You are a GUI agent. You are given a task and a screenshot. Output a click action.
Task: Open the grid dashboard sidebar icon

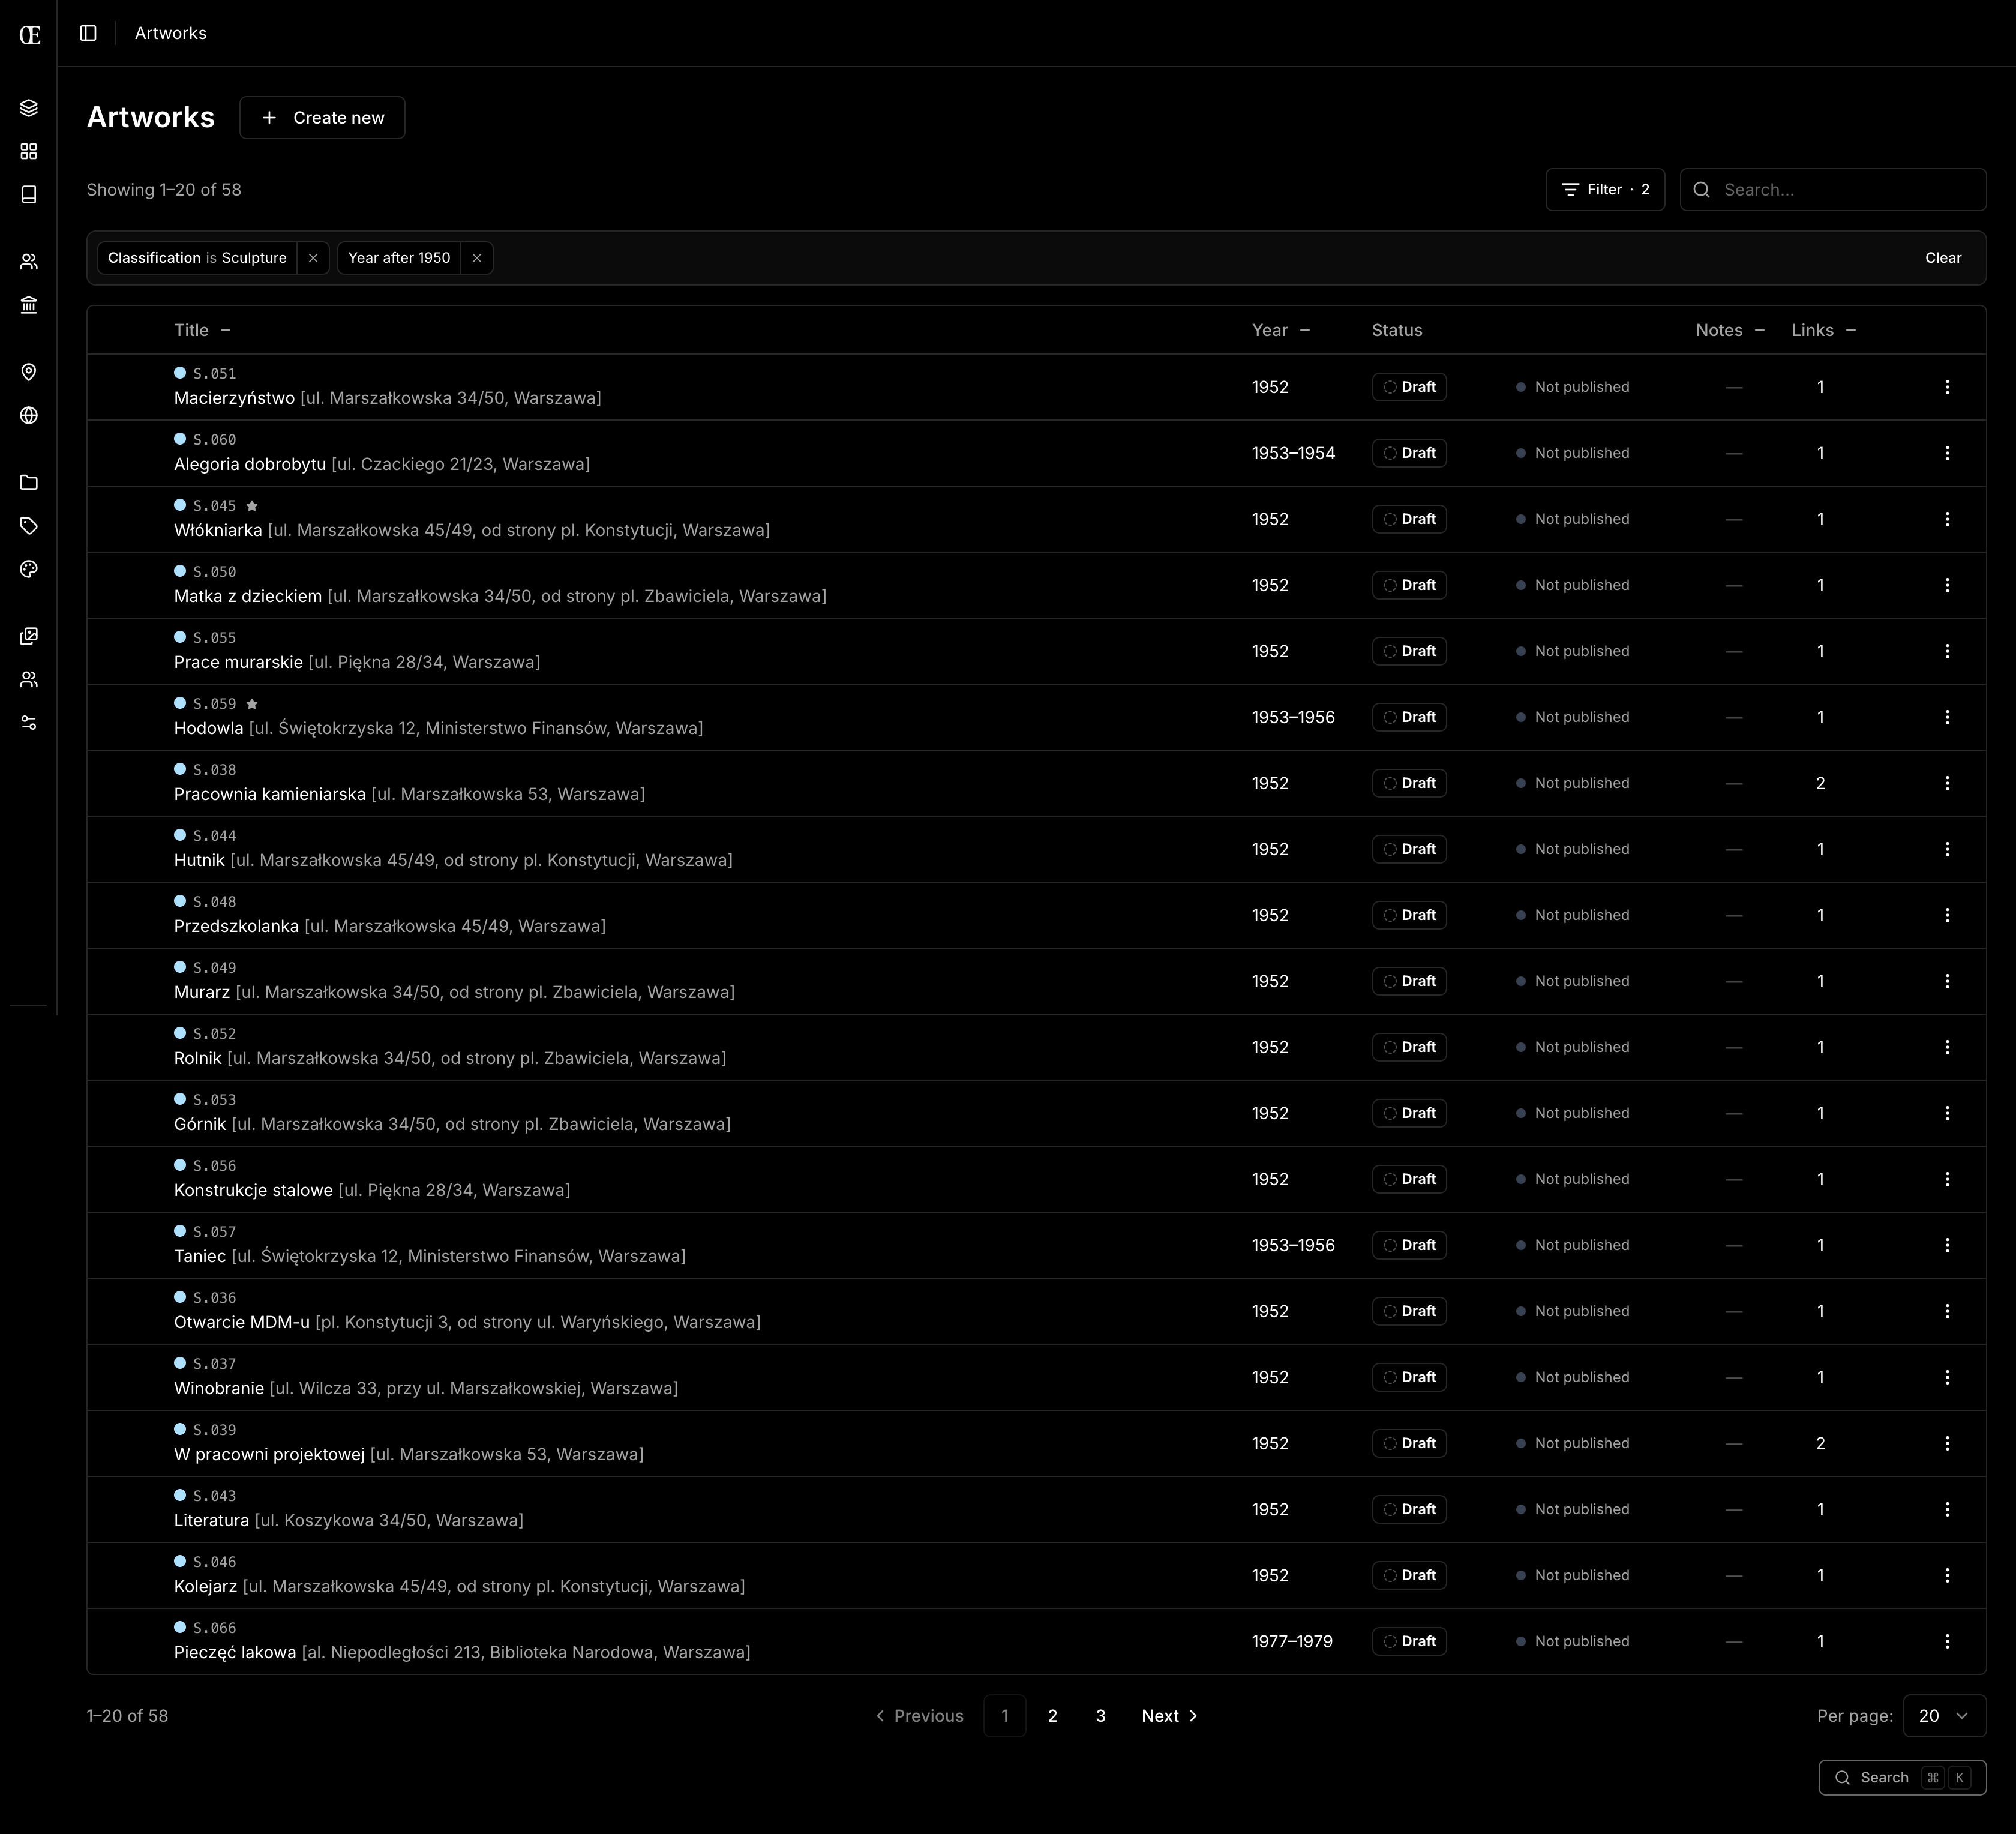(29, 151)
